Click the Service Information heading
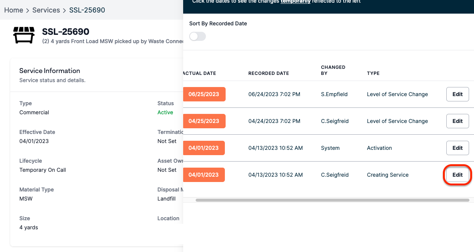Viewport: 474px width, 252px height. [x=50, y=71]
